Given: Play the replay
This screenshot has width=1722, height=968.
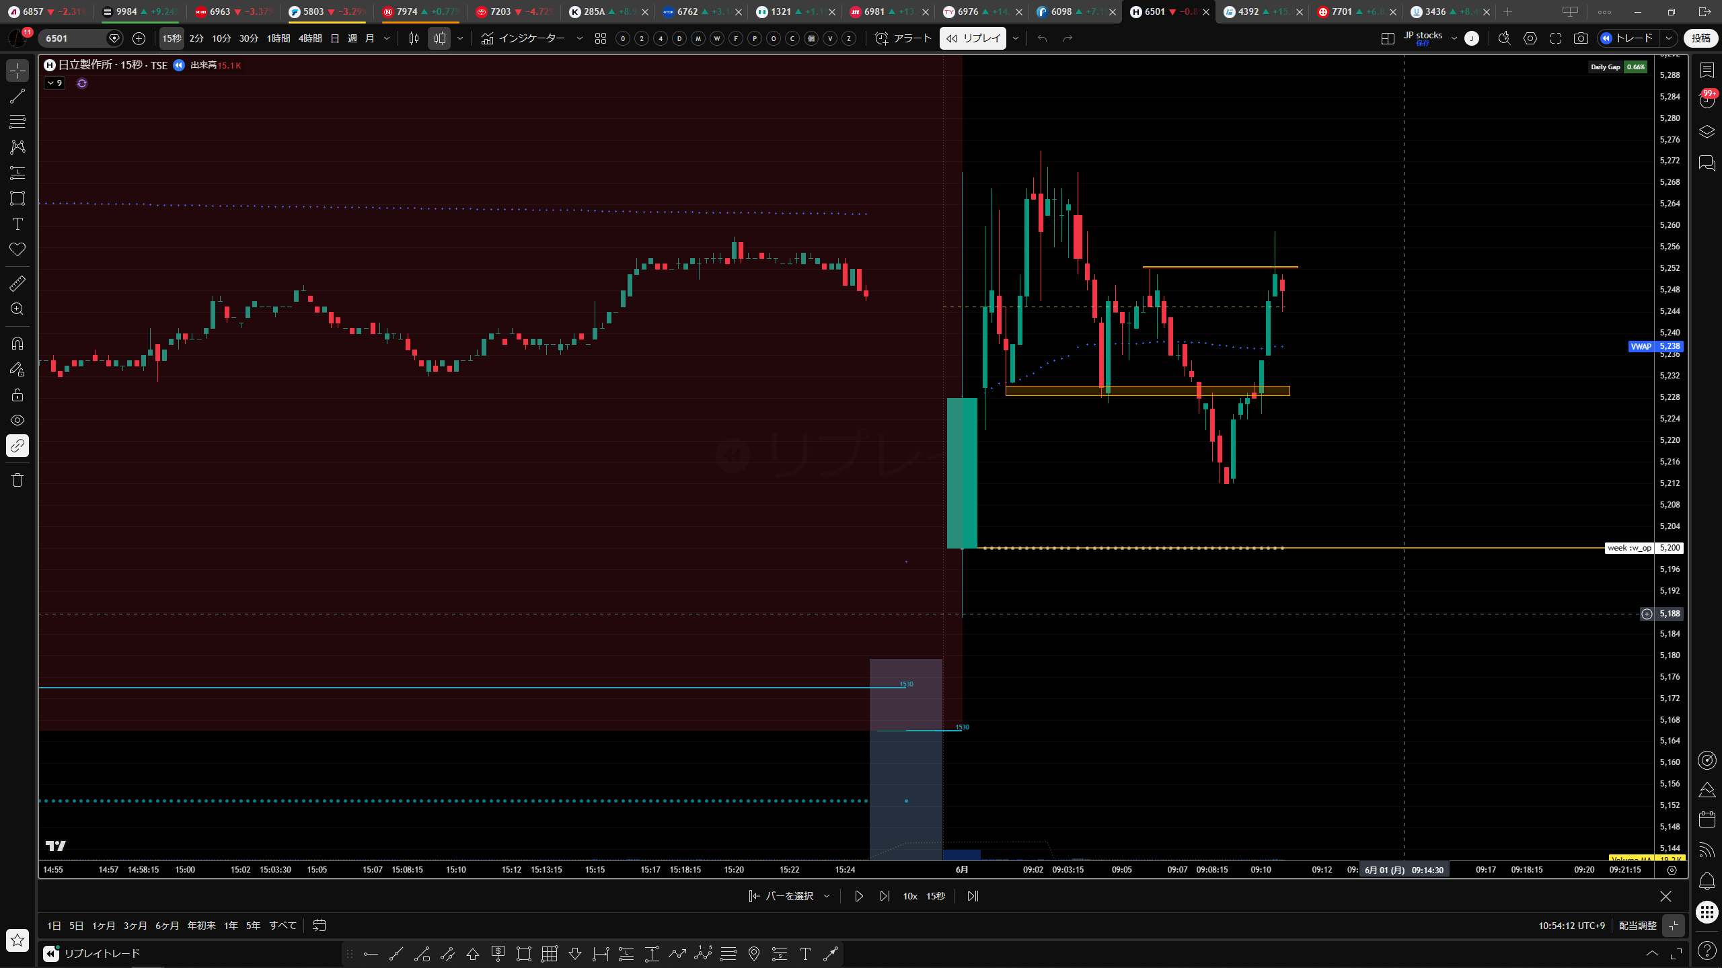Looking at the screenshot, I should [858, 896].
